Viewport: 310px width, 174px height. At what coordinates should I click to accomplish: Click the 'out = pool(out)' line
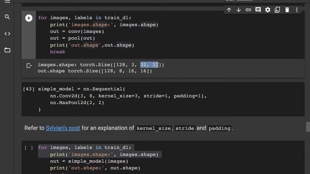click(x=73, y=38)
